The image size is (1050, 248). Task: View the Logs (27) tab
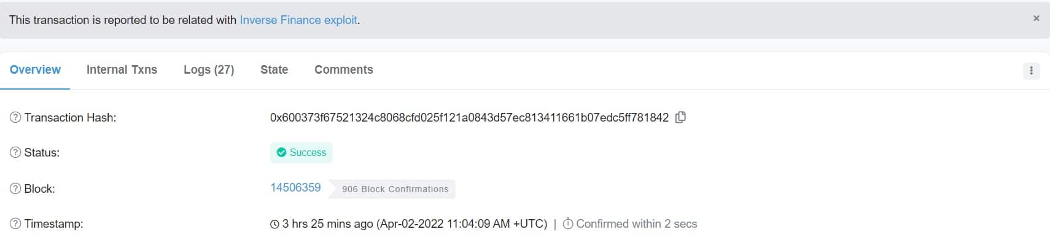[209, 70]
